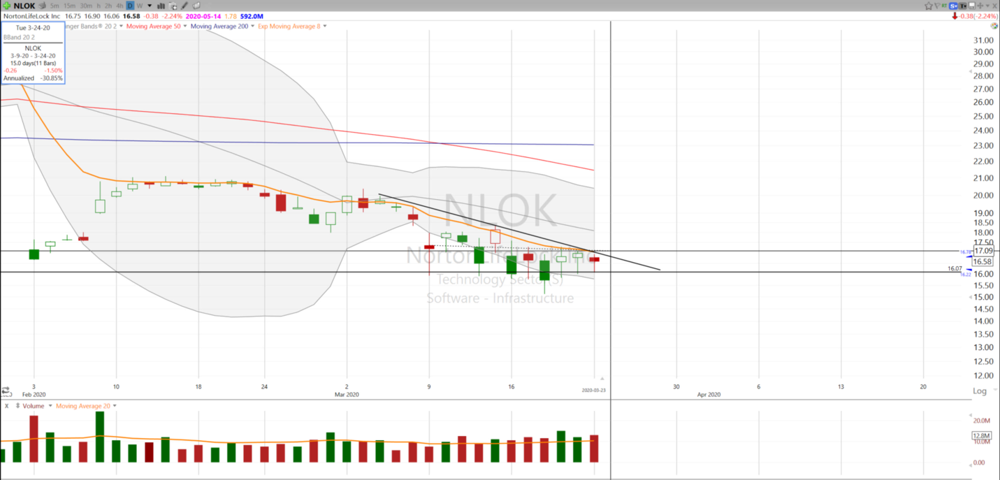Open the Volume indicator dropdown
Viewport: 1000px width, 480px height.
50,406
